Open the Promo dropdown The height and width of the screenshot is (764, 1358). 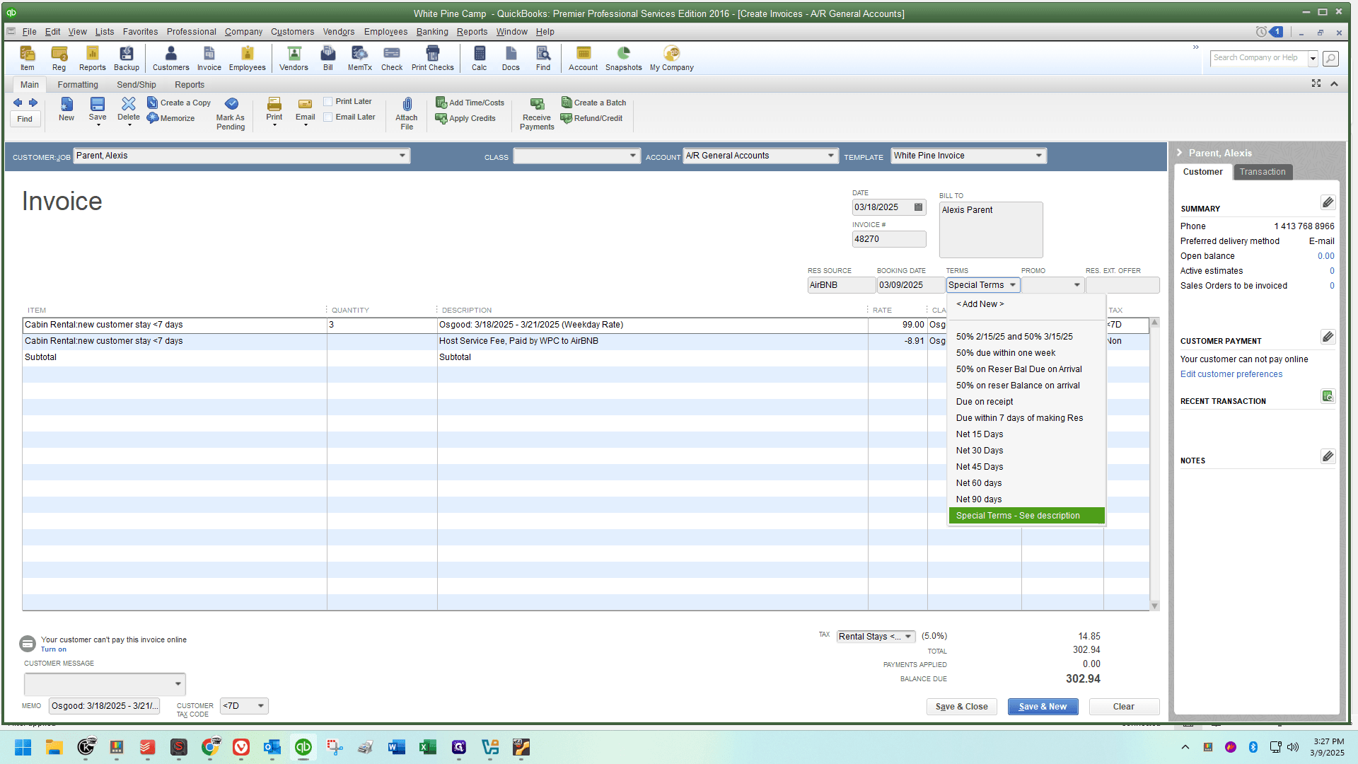click(x=1076, y=285)
